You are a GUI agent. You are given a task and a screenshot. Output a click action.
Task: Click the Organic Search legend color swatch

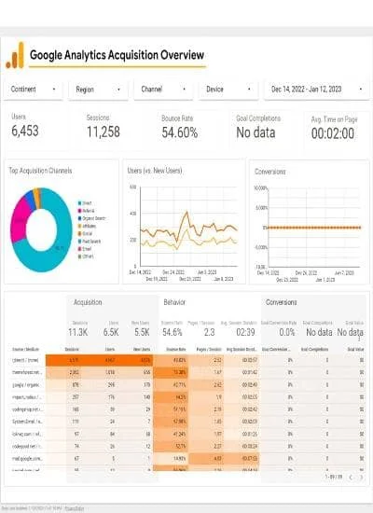click(x=79, y=218)
